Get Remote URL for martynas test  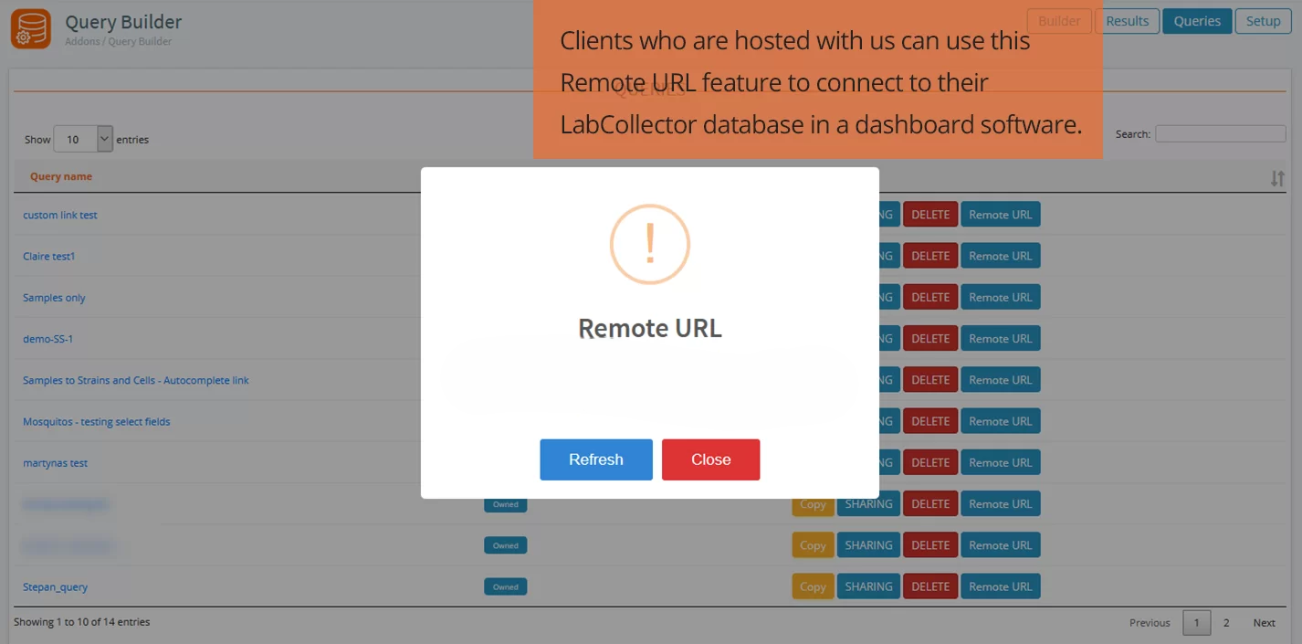pos(1001,462)
